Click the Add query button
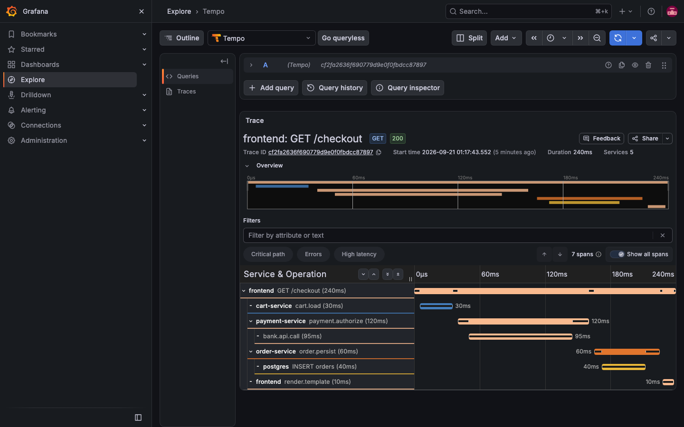 point(271,88)
